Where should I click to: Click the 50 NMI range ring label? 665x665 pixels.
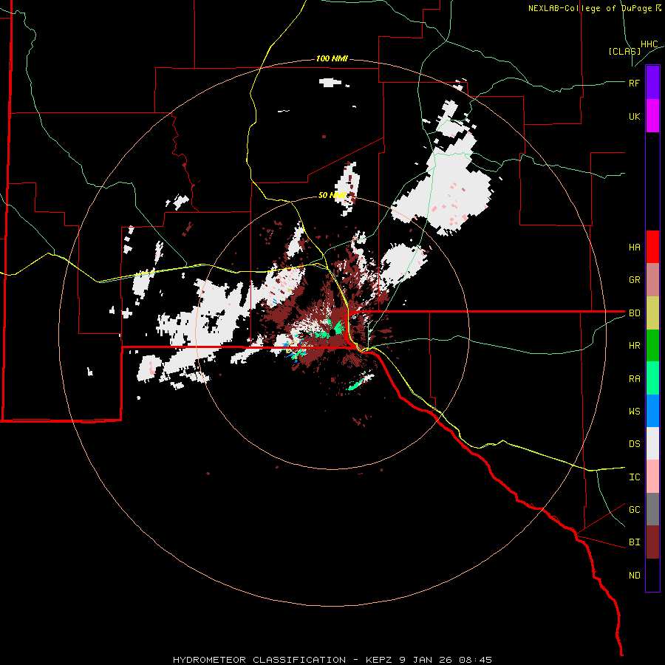332,195
